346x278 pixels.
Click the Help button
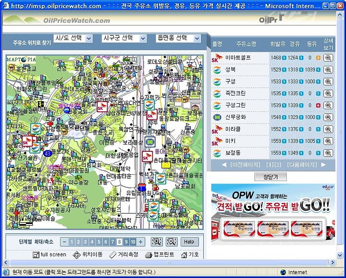pyautogui.click(x=189, y=242)
